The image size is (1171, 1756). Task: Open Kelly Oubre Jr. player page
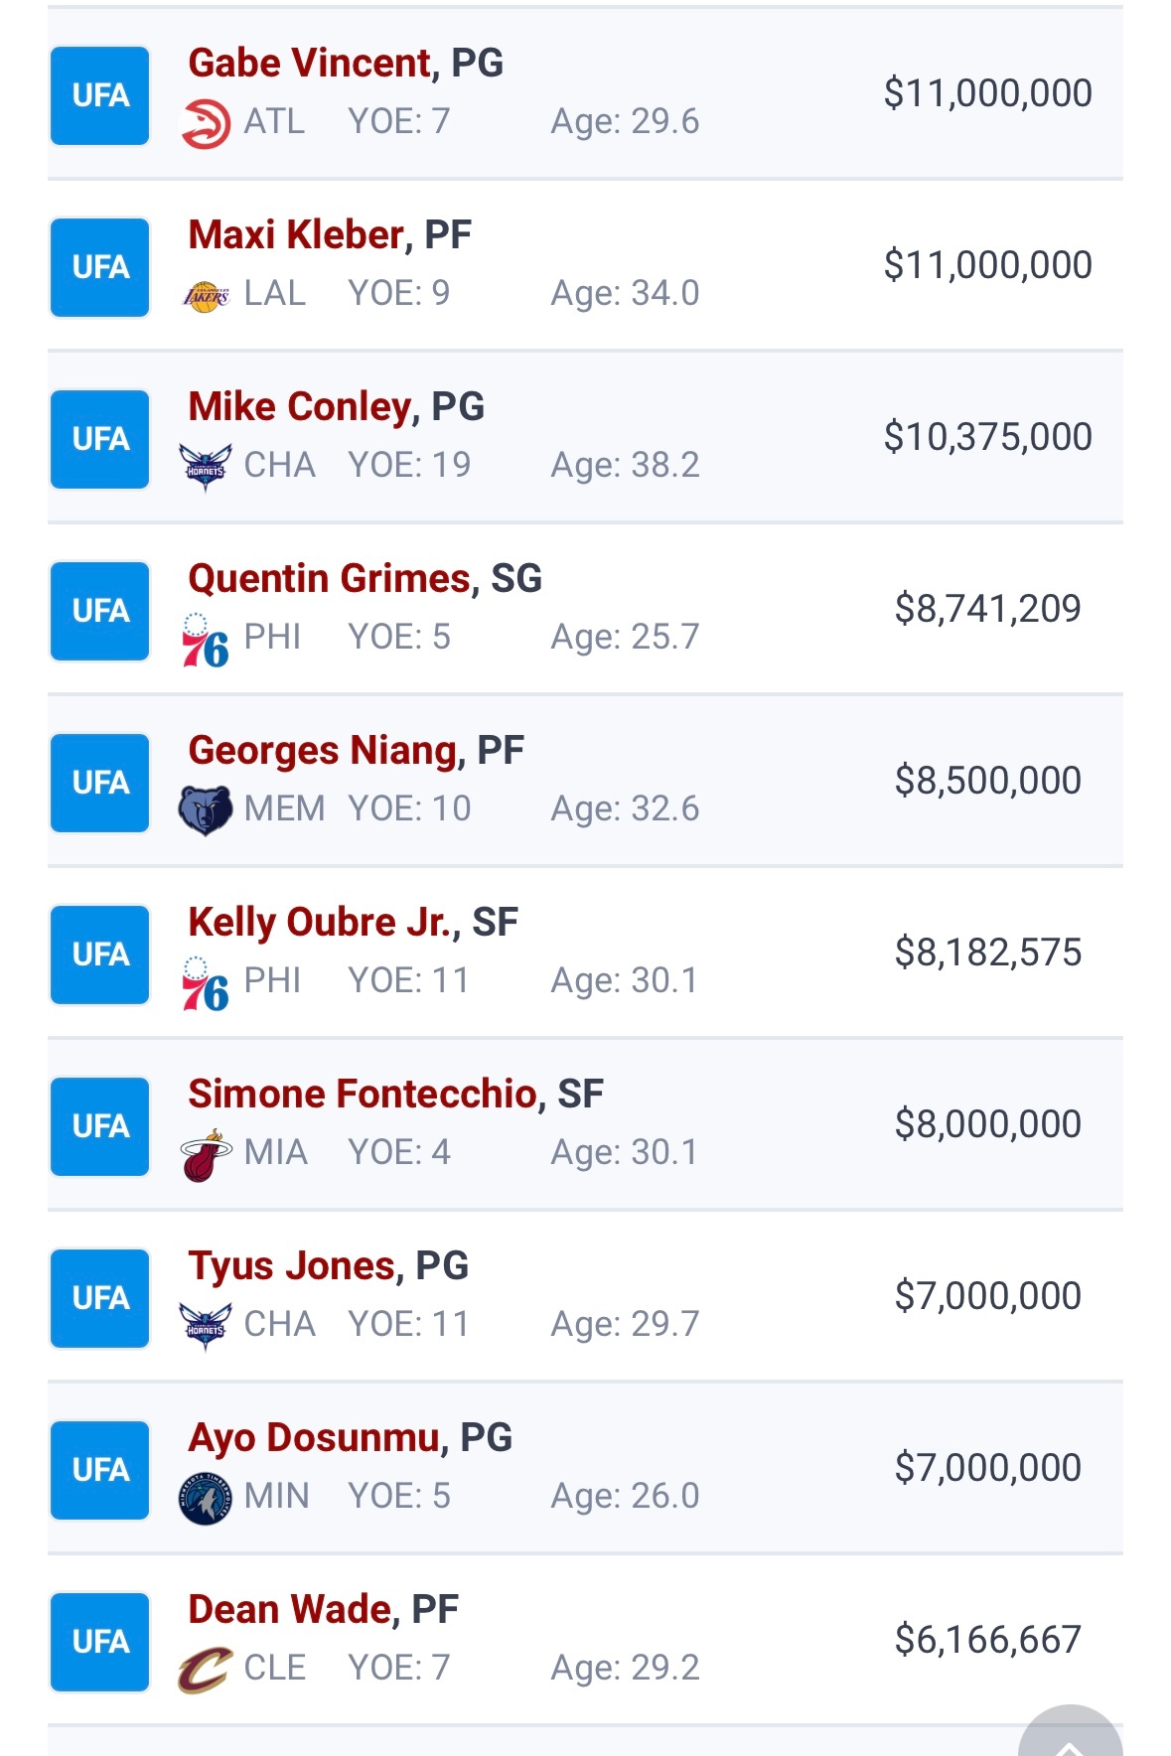318,923
